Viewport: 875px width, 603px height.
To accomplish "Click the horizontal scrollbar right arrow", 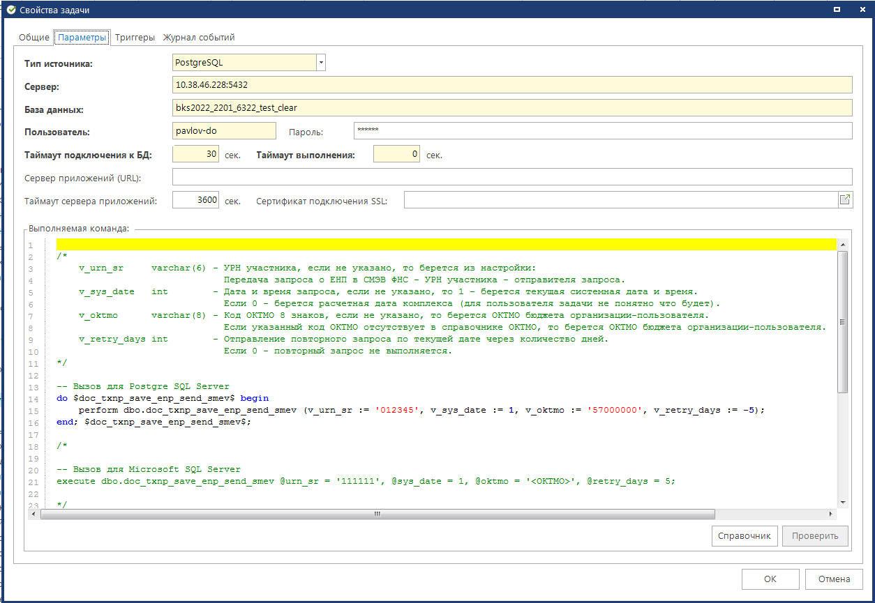I will (830, 514).
